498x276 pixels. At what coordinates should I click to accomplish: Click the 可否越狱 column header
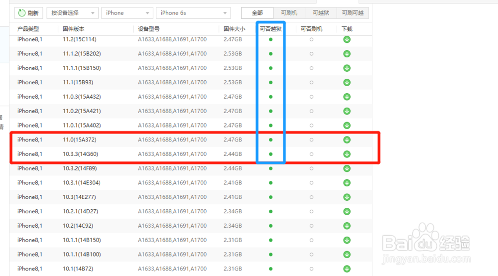(x=270, y=29)
